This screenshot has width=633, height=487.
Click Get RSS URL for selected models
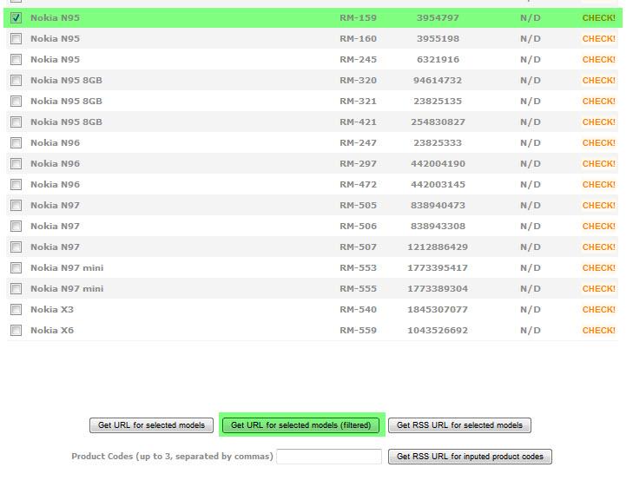coord(459,425)
